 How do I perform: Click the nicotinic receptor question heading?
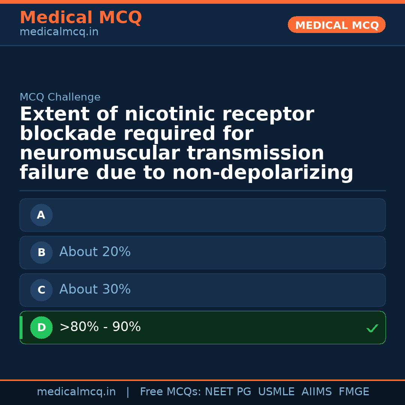click(x=186, y=144)
